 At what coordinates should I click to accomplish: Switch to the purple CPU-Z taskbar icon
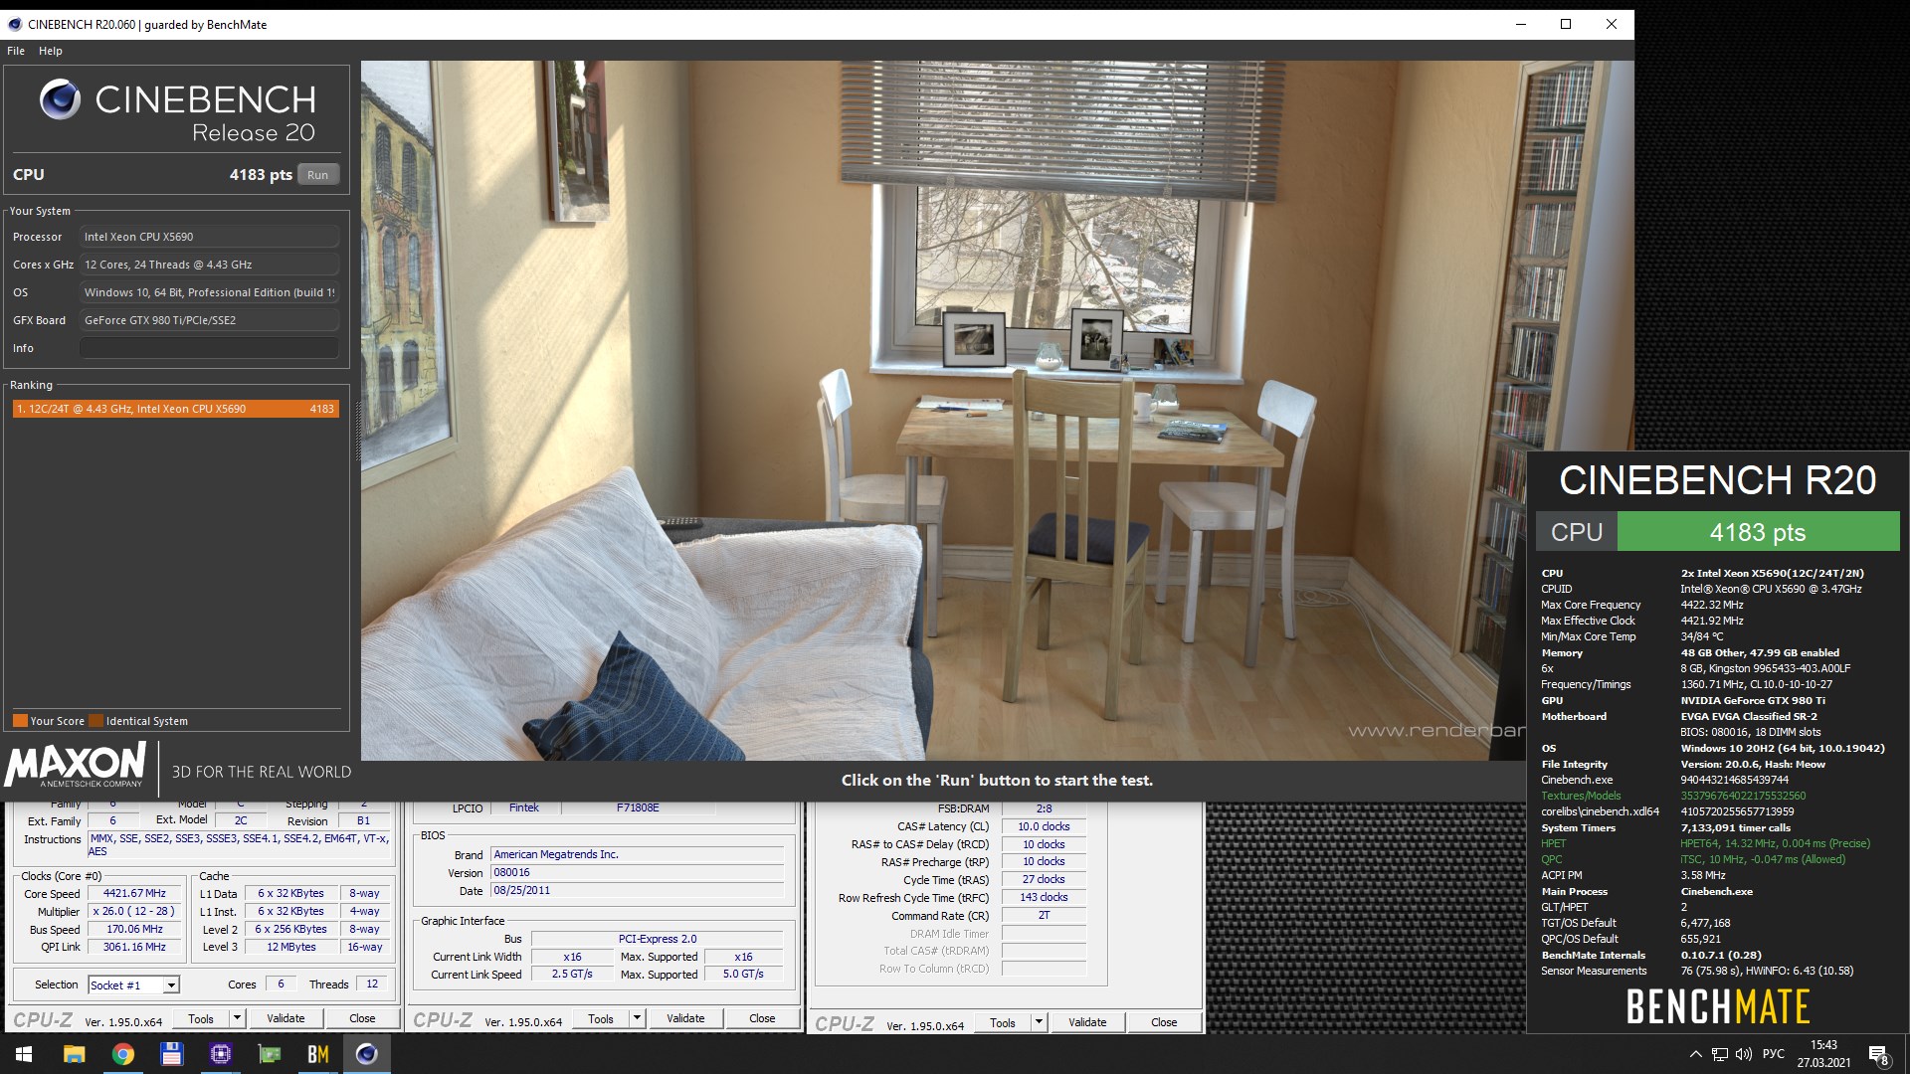point(220,1054)
